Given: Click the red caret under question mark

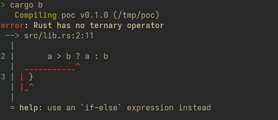Looking at the screenshot, I should [x=78, y=65].
